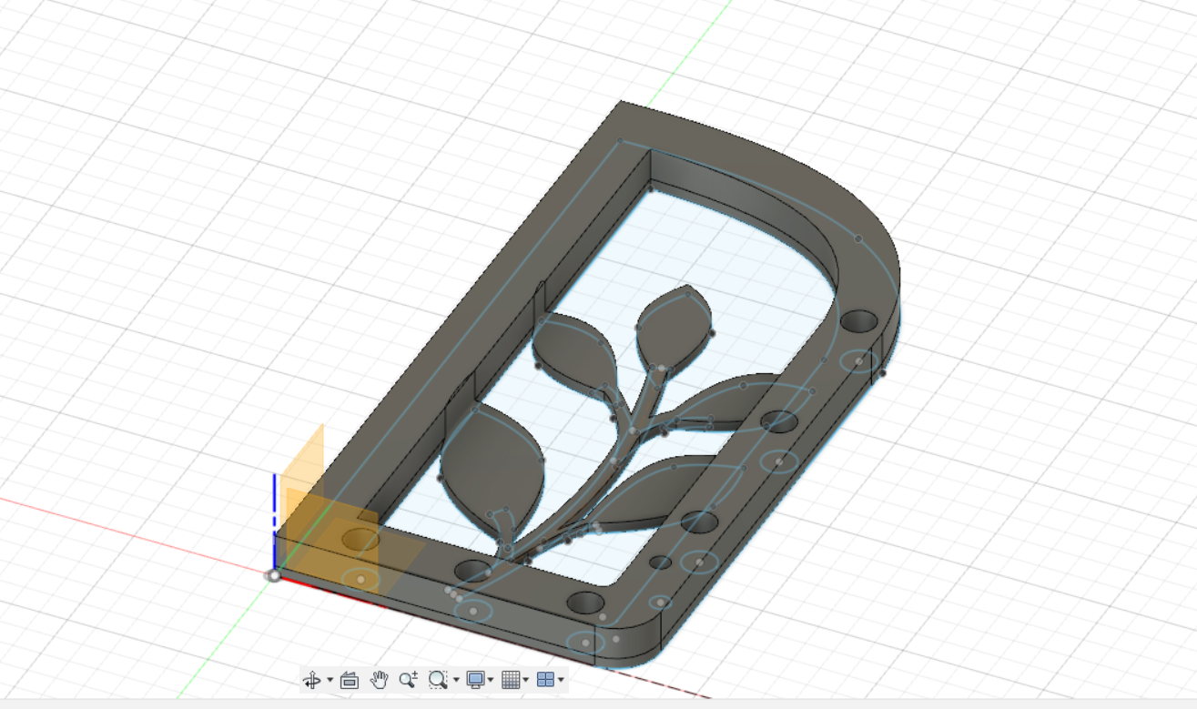Select the Pan hand tool
This screenshot has width=1197, height=709.
pyautogui.click(x=379, y=679)
